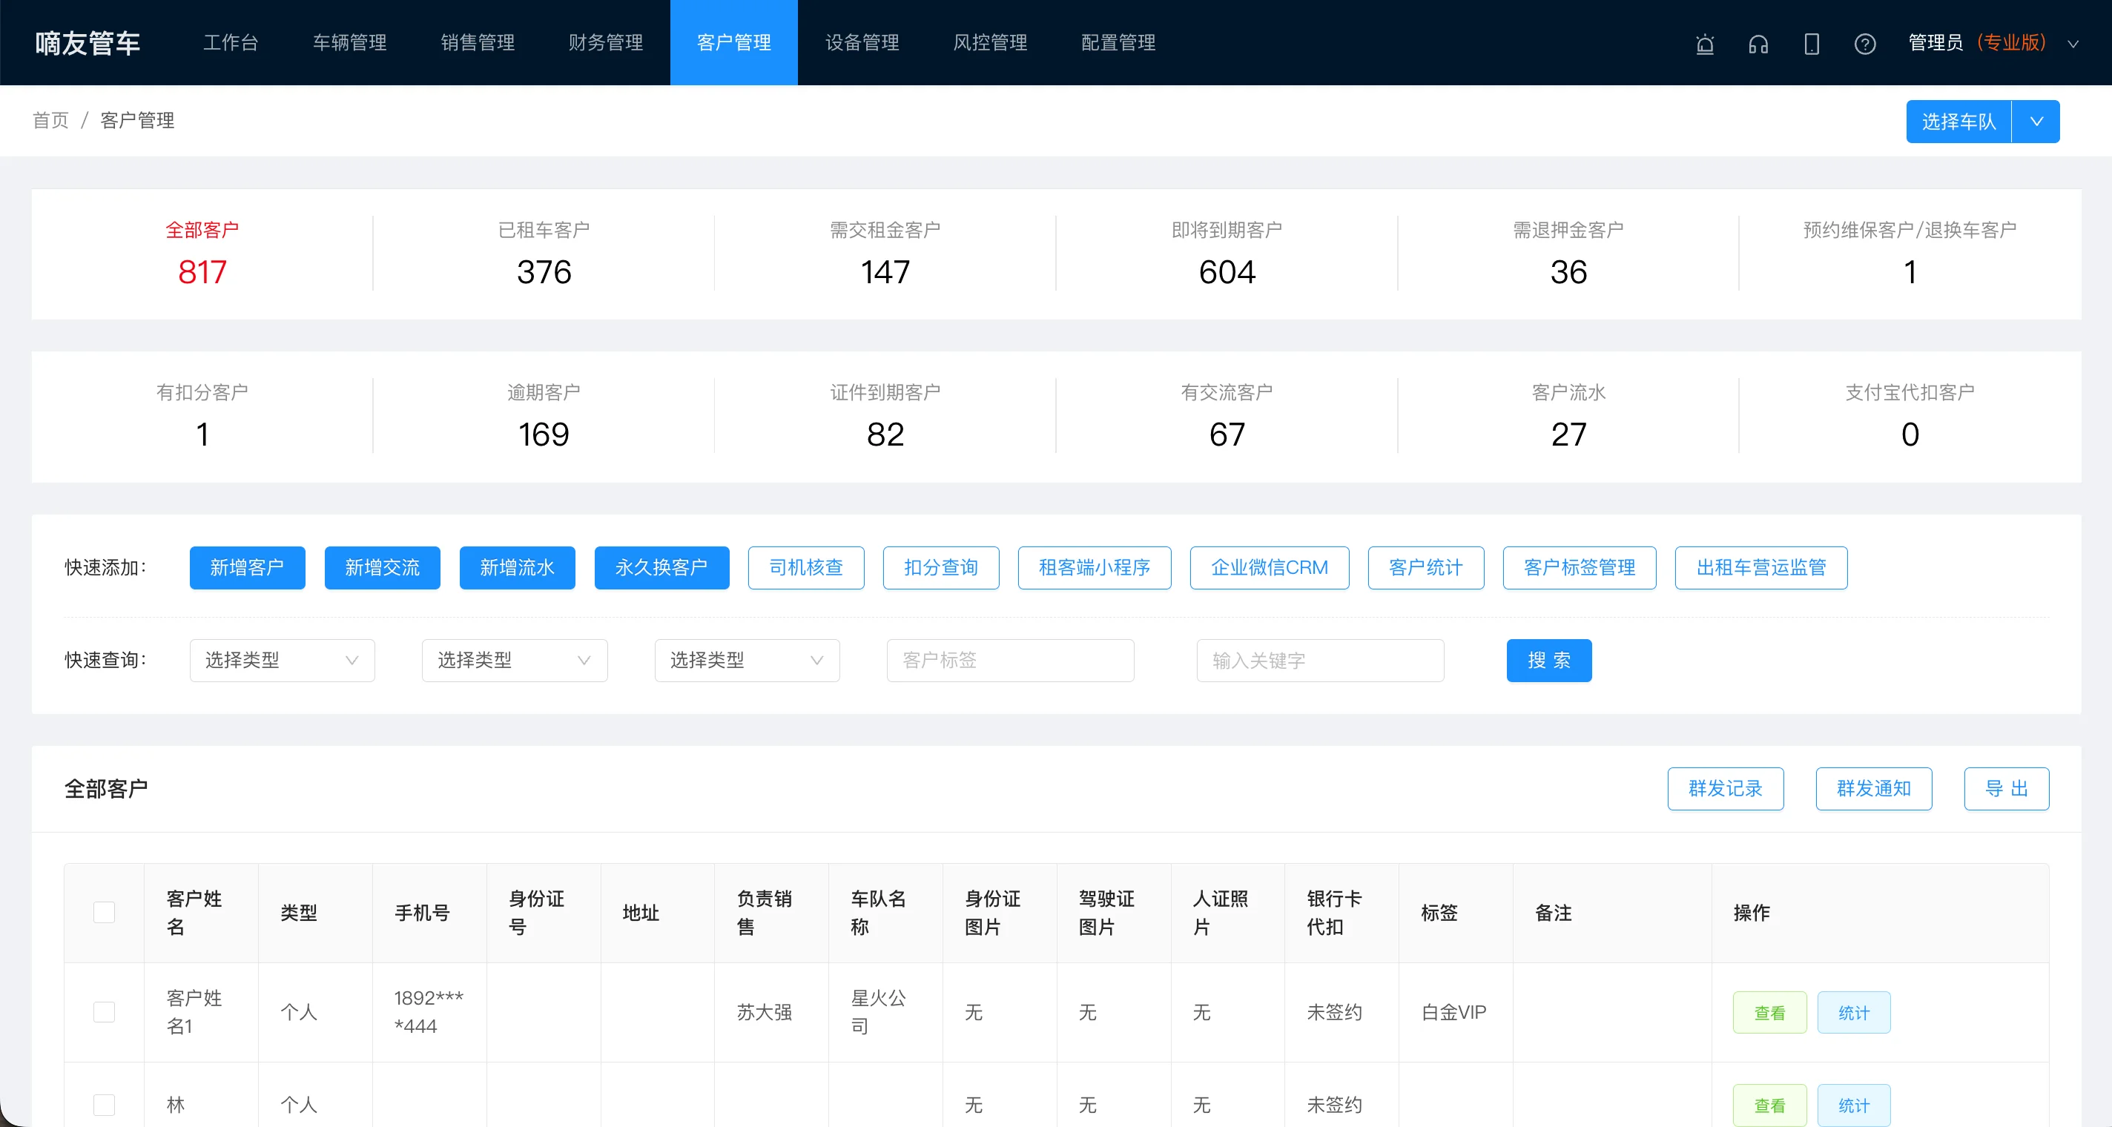2112x1127 pixels.
Task: Select the 客户管理 top tab
Action: tap(734, 42)
